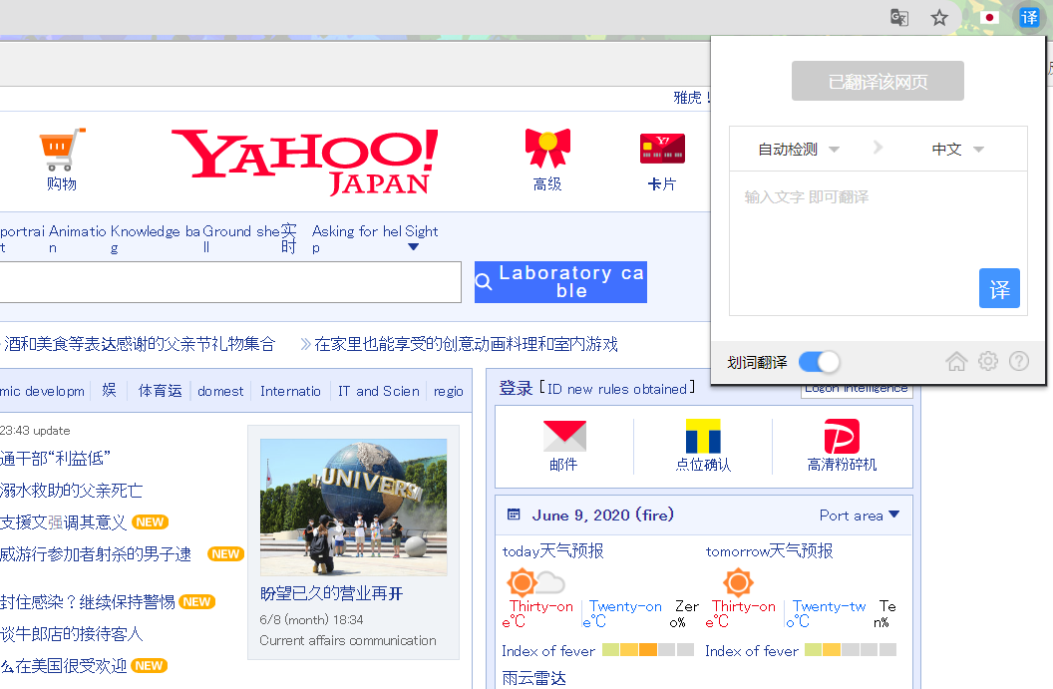The width and height of the screenshot is (1053, 689).
Task: Open the red Yahoo card icon
Action: click(x=662, y=150)
